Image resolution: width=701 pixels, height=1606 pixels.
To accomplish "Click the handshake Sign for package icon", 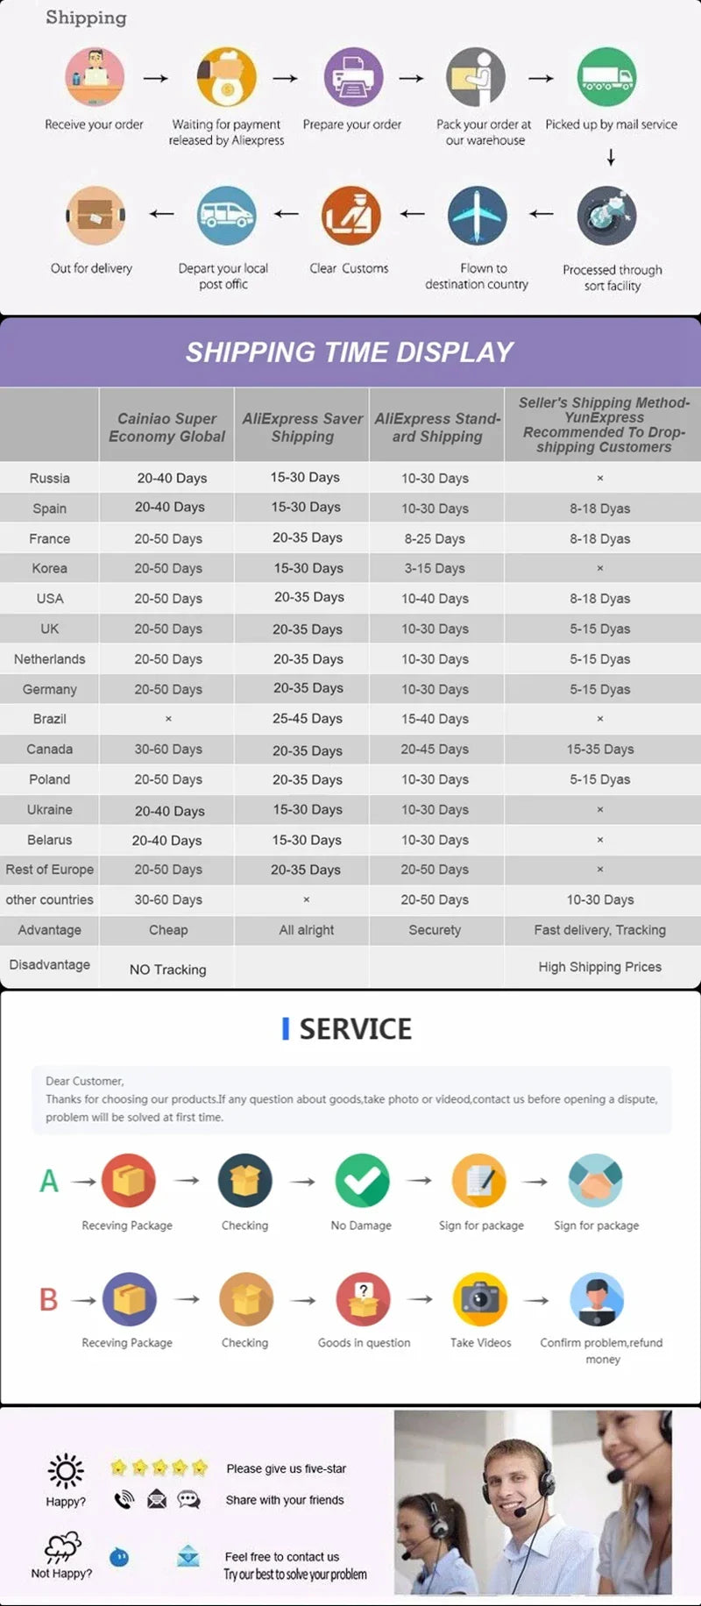I will pos(596,1181).
